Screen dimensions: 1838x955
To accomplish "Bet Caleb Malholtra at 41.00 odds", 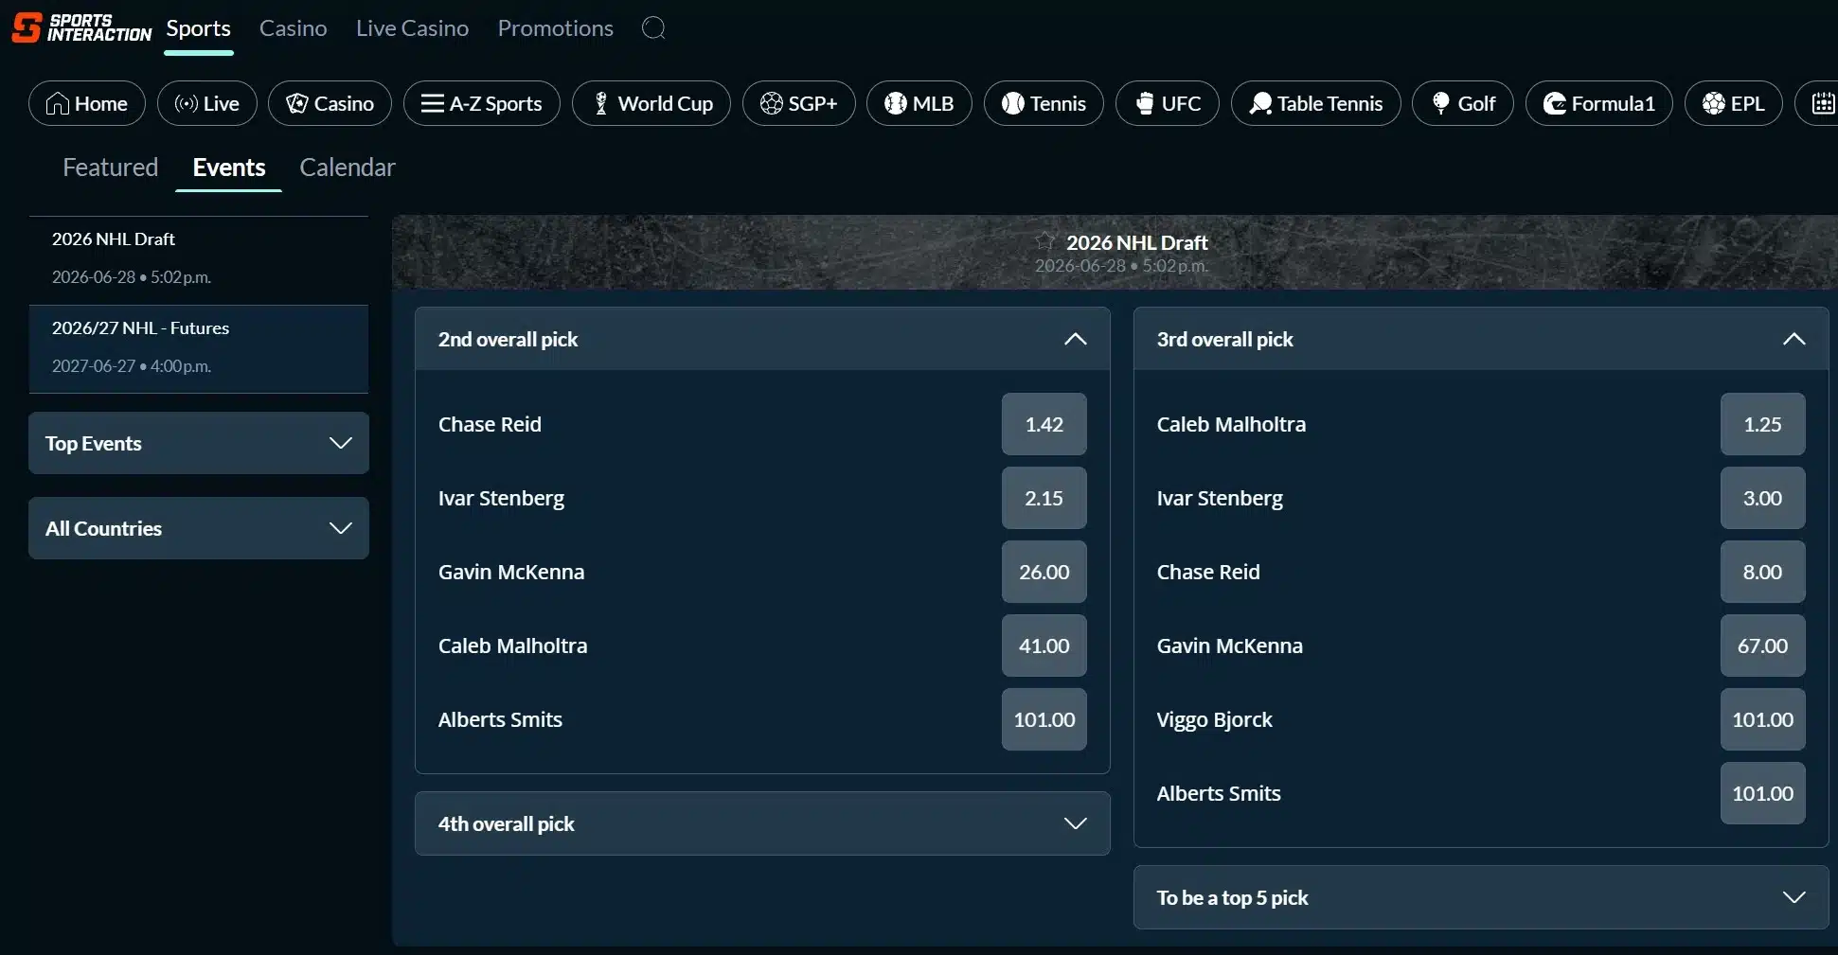I will tap(1044, 646).
